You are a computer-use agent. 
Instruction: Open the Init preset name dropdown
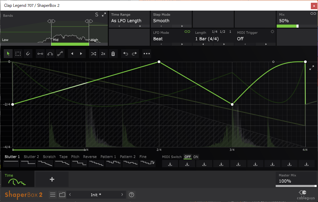click(x=96, y=195)
